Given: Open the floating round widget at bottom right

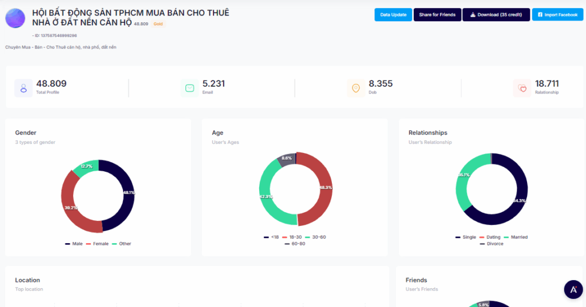Looking at the screenshot, I should (x=573, y=290).
